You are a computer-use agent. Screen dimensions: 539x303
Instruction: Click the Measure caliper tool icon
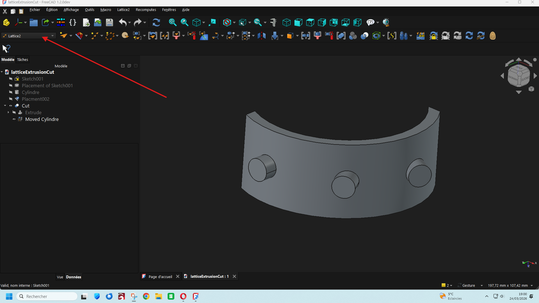[273, 22]
